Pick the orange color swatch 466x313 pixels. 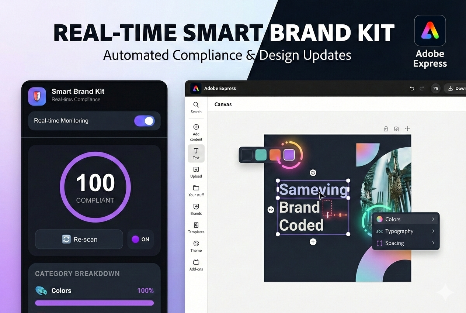coord(275,155)
